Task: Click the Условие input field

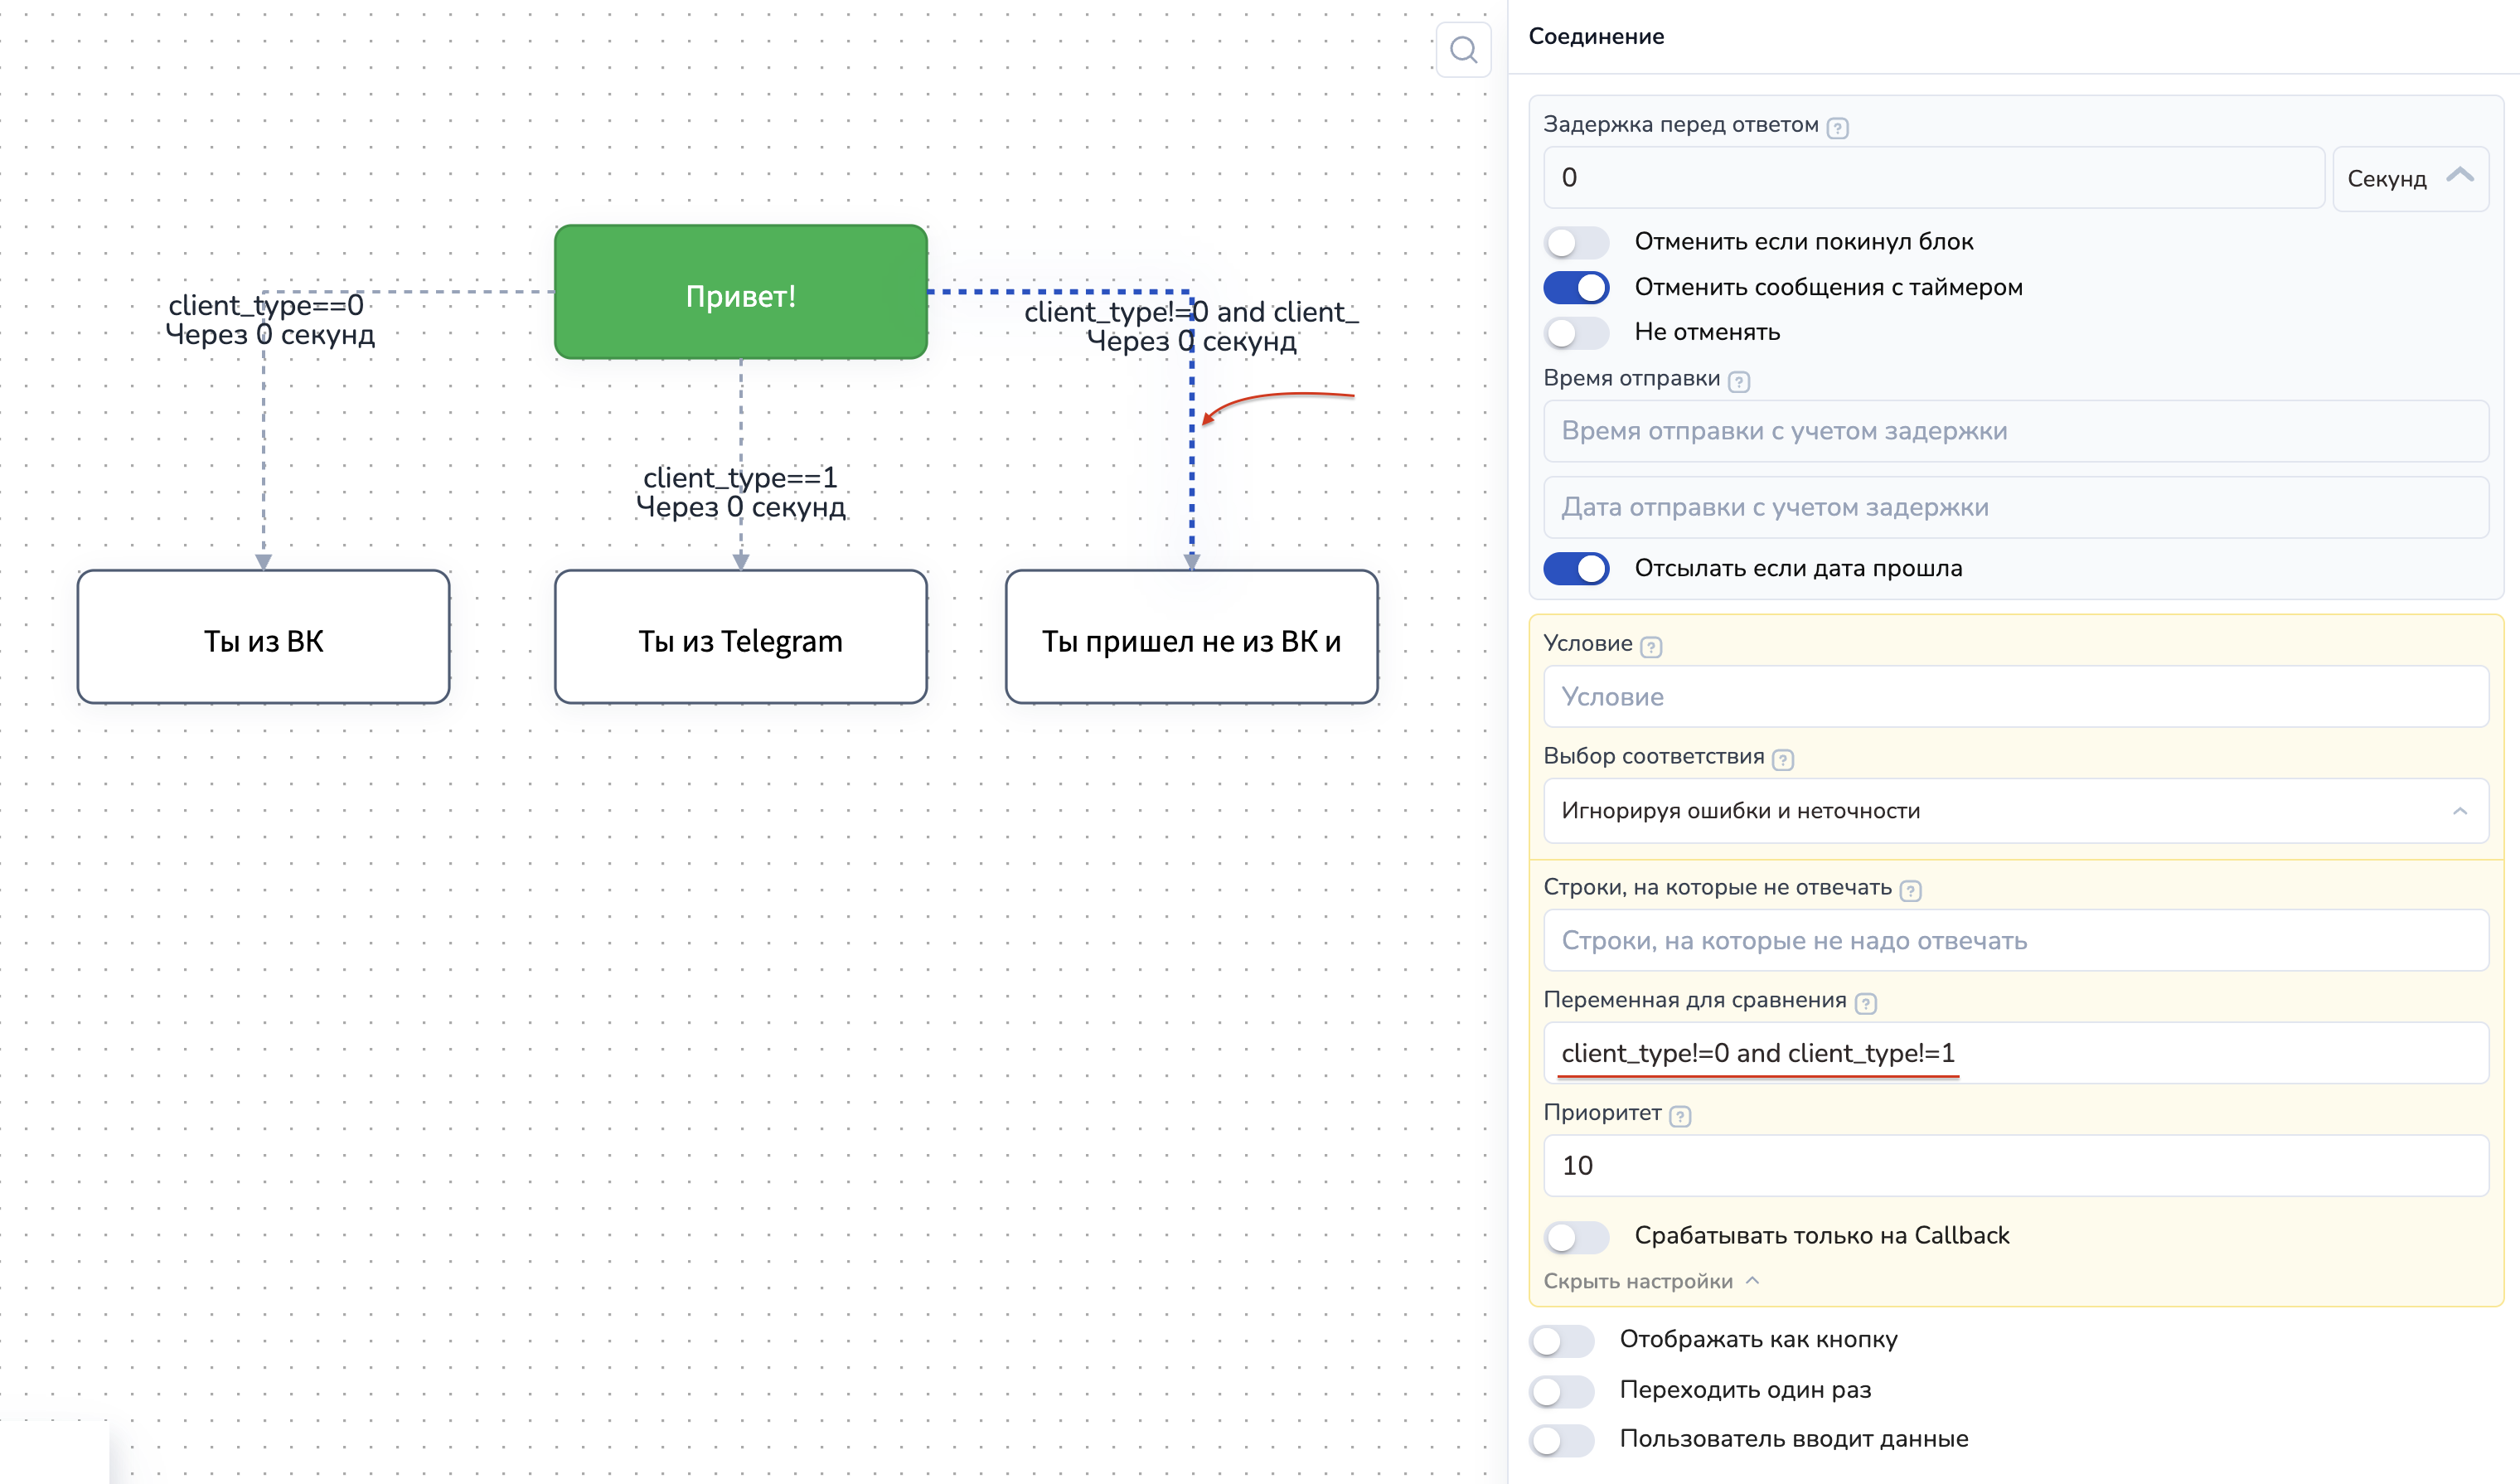Action: click(2014, 697)
